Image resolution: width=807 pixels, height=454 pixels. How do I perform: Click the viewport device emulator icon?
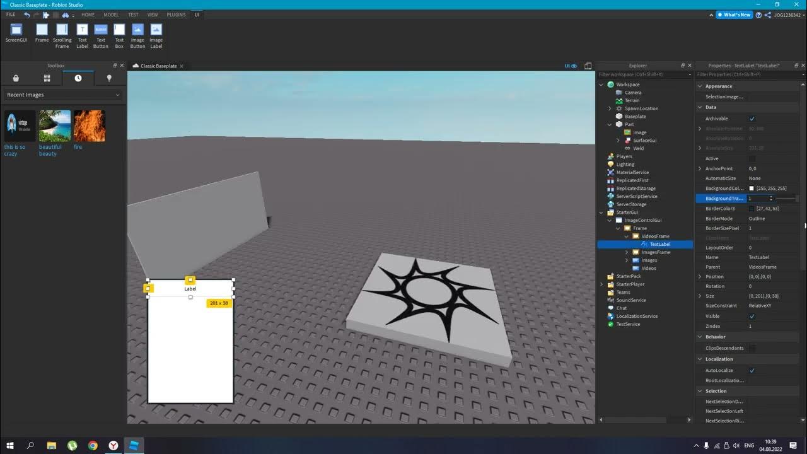(588, 66)
